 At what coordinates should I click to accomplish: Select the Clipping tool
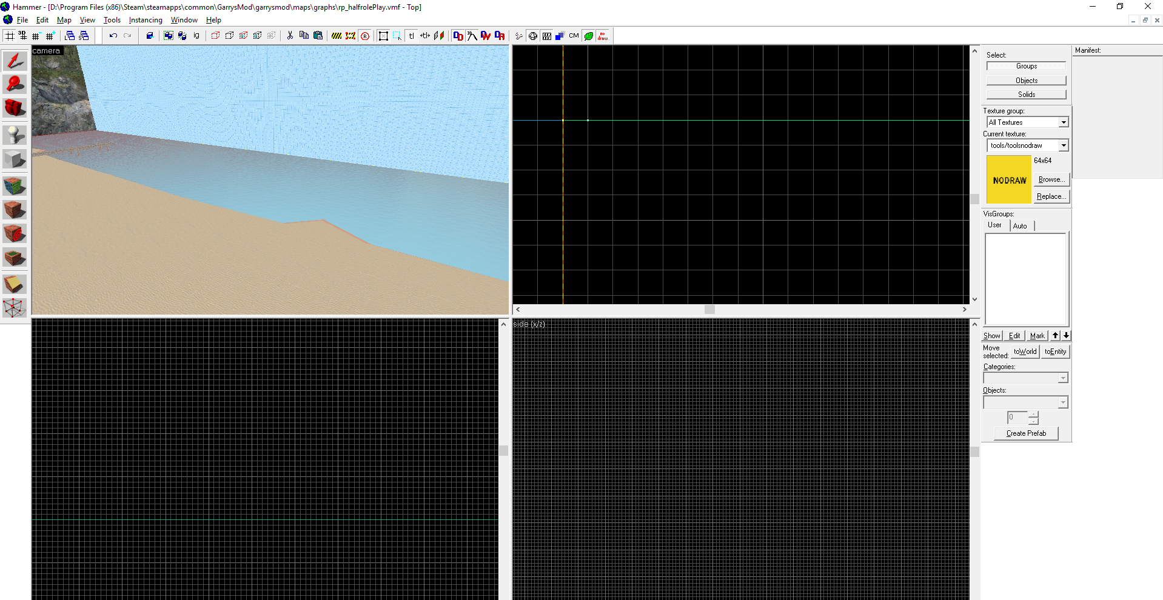(15, 284)
